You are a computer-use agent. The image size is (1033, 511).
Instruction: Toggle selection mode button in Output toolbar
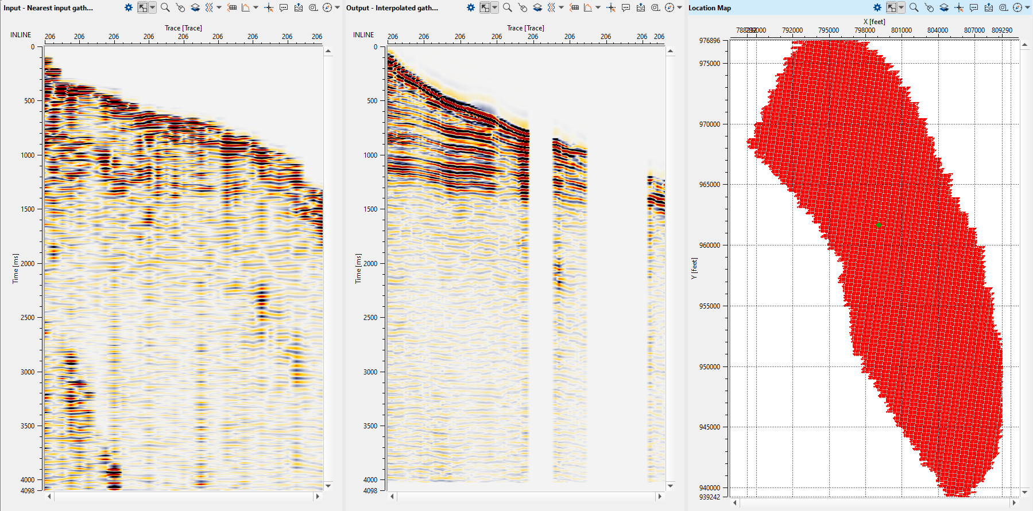pos(485,7)
